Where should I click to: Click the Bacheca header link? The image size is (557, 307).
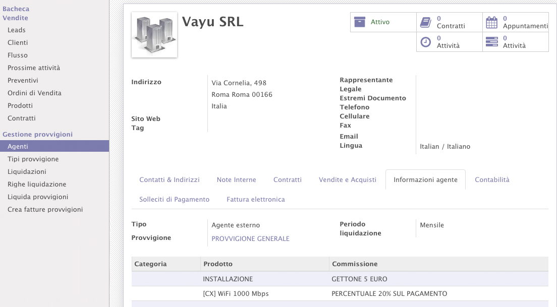point(16,9)
